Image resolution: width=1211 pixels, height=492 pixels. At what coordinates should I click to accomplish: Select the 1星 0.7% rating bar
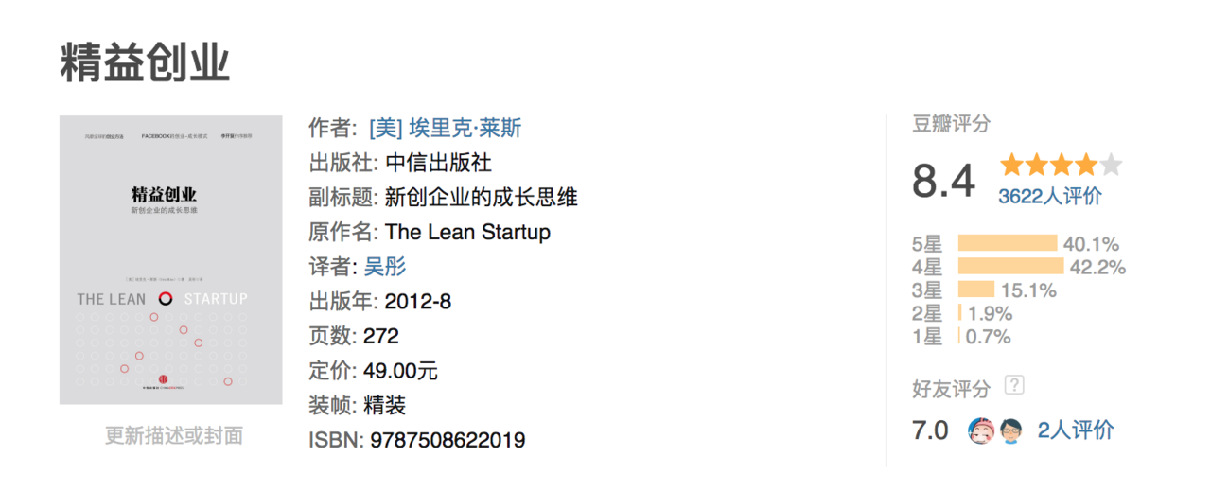[958, 336]
